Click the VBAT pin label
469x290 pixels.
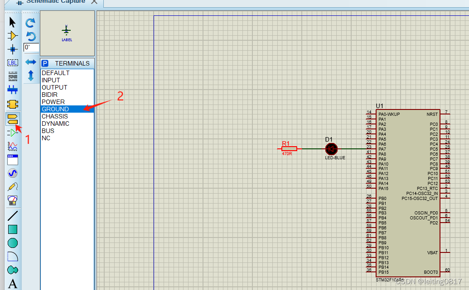pos(432,252)
